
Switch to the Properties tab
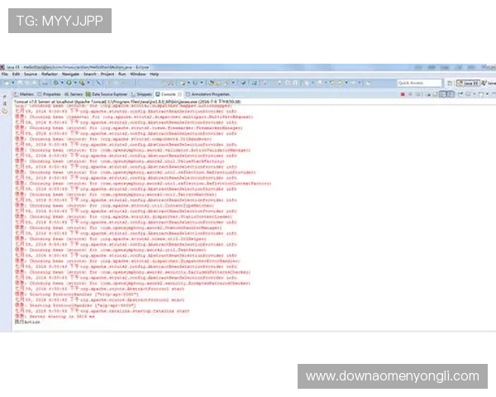pyautogui.click(x=51, y=94)
